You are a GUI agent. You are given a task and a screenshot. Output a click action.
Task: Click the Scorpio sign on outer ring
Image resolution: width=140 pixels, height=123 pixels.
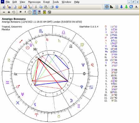point(41,31)
